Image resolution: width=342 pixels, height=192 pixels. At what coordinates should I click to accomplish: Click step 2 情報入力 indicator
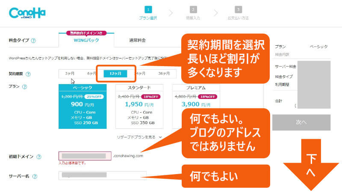click(193, 13)
